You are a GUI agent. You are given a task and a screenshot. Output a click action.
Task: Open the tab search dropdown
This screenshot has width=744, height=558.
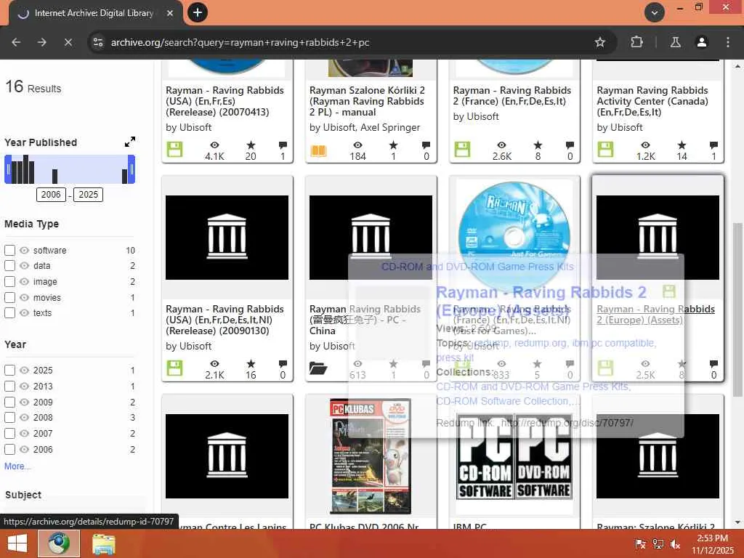[655, 13]
